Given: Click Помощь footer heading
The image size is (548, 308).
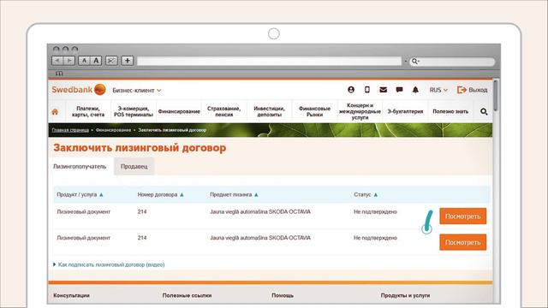Looking at the screenshot, I should tap(283, 295).
